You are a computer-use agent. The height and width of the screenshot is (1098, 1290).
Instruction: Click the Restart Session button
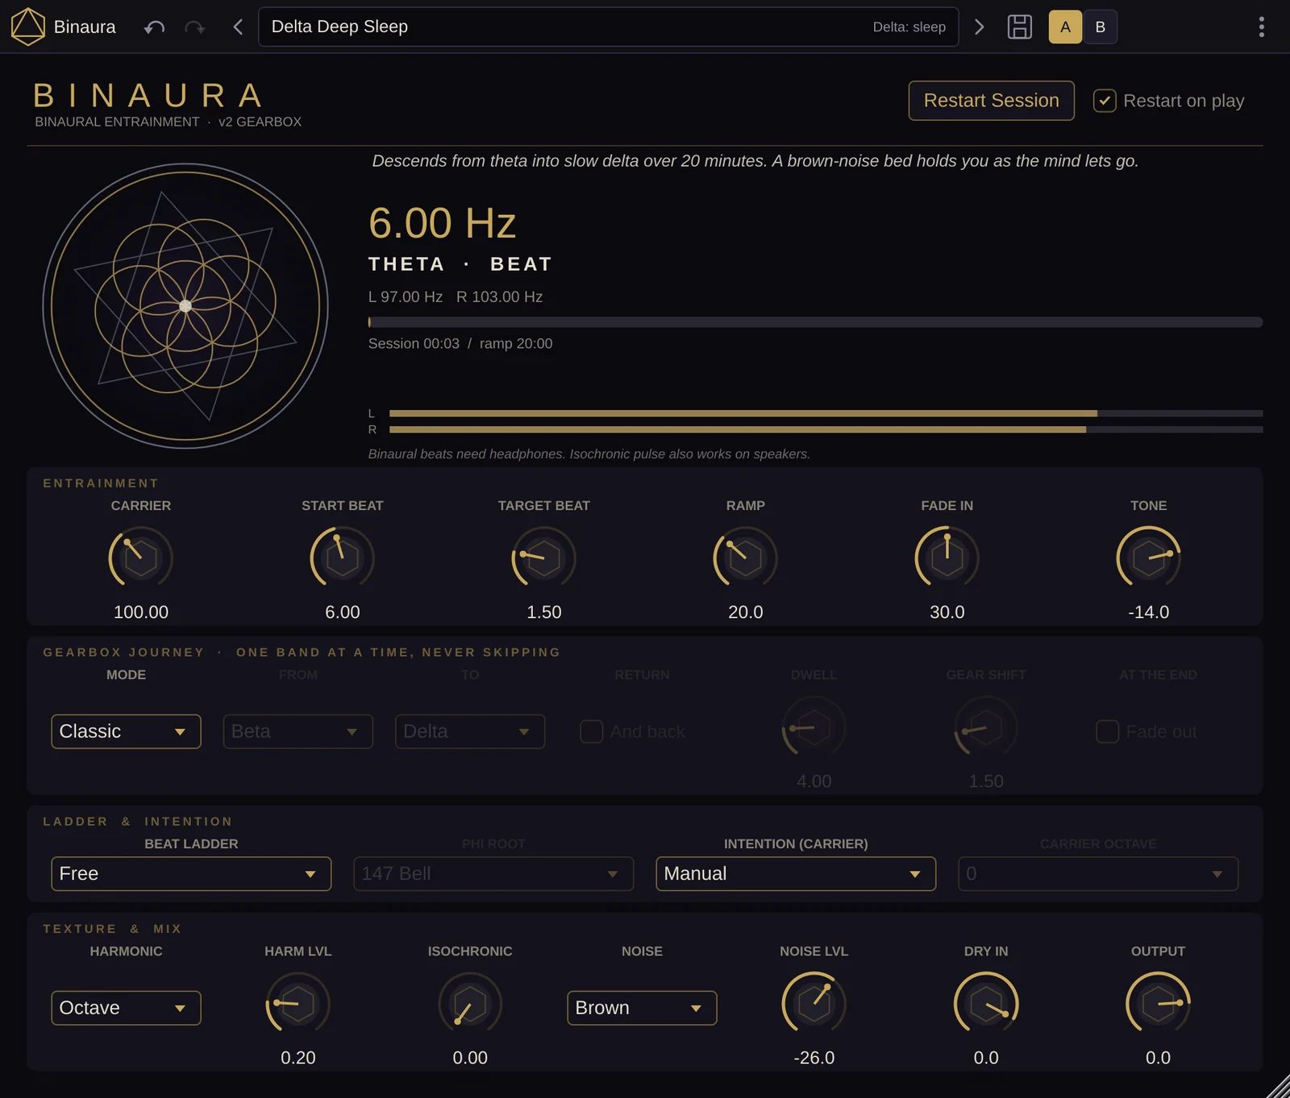coord(991,101)
